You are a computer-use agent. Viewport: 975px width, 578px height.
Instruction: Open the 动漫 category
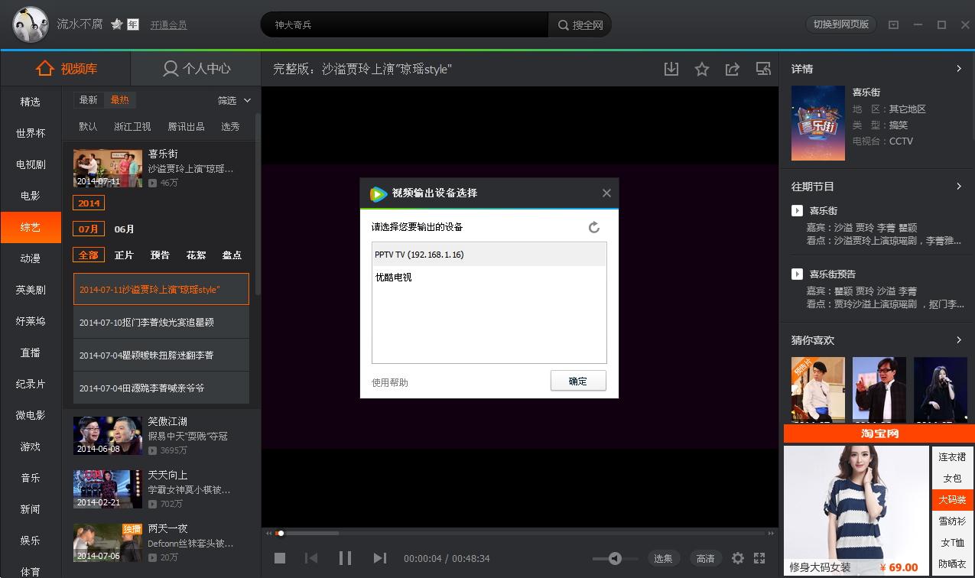(x=31, y=258)
